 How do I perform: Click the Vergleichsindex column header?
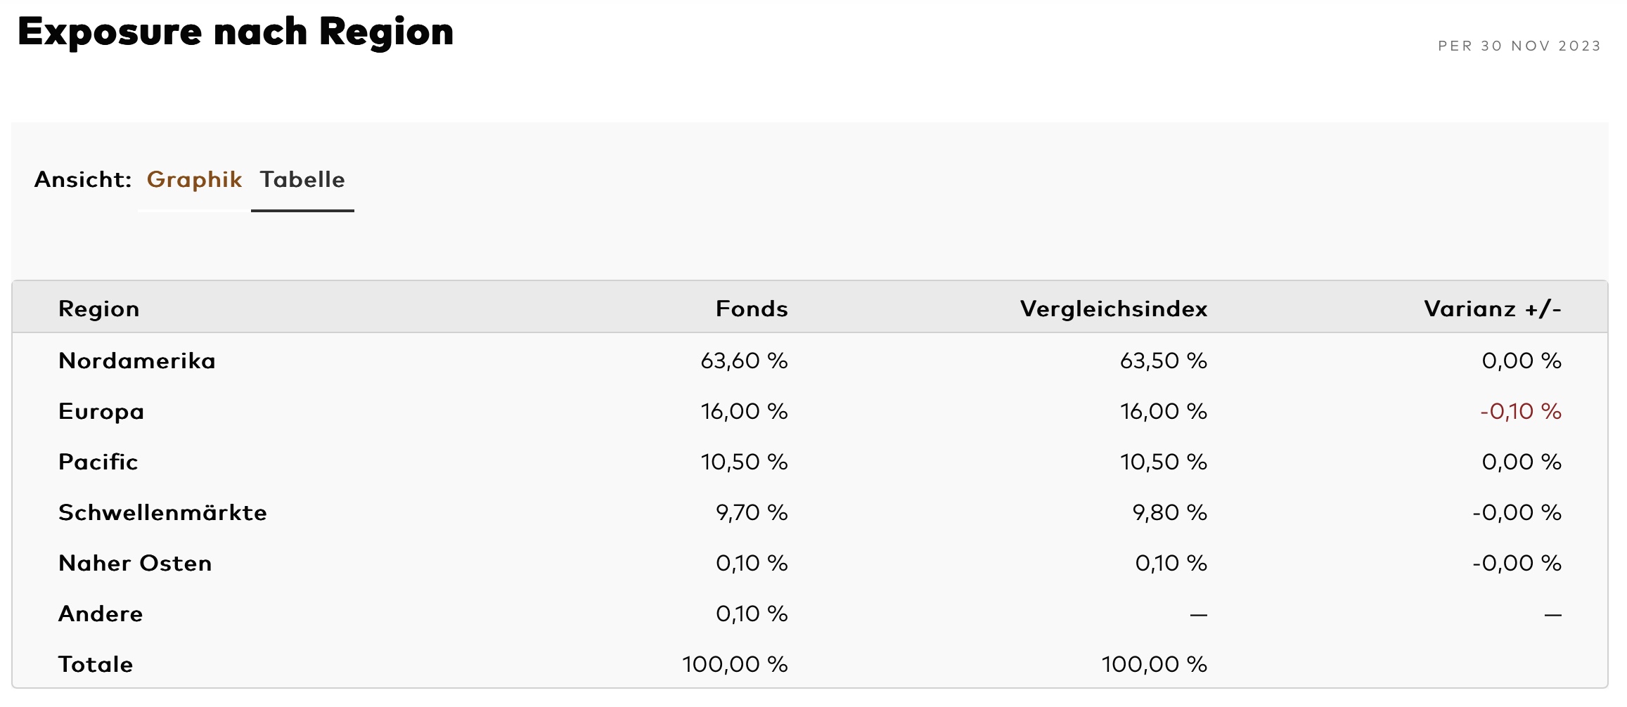tap(1113, 309)
